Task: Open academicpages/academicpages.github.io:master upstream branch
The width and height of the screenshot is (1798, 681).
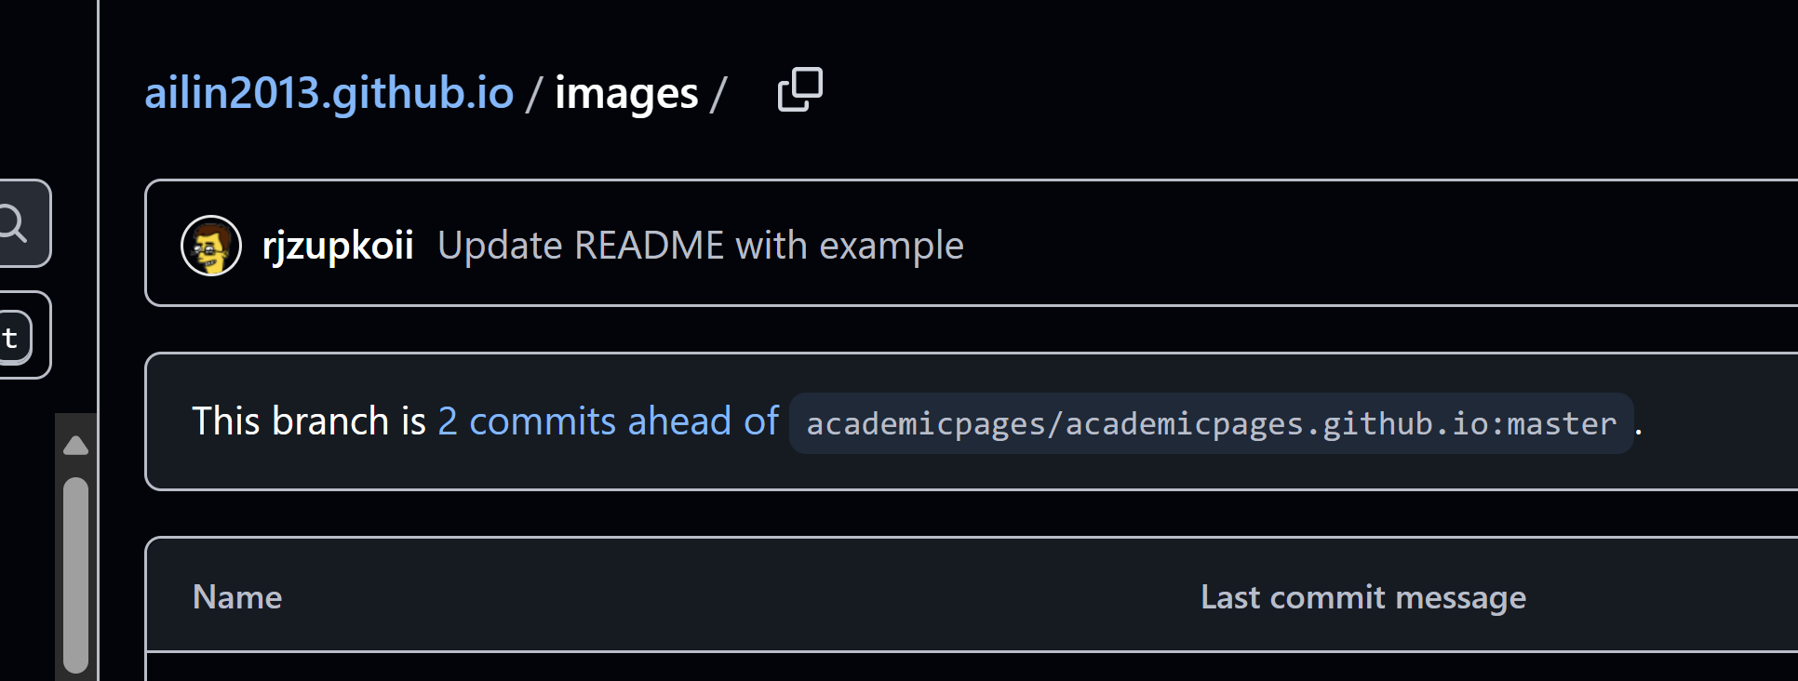Action: click(1210, 423)
